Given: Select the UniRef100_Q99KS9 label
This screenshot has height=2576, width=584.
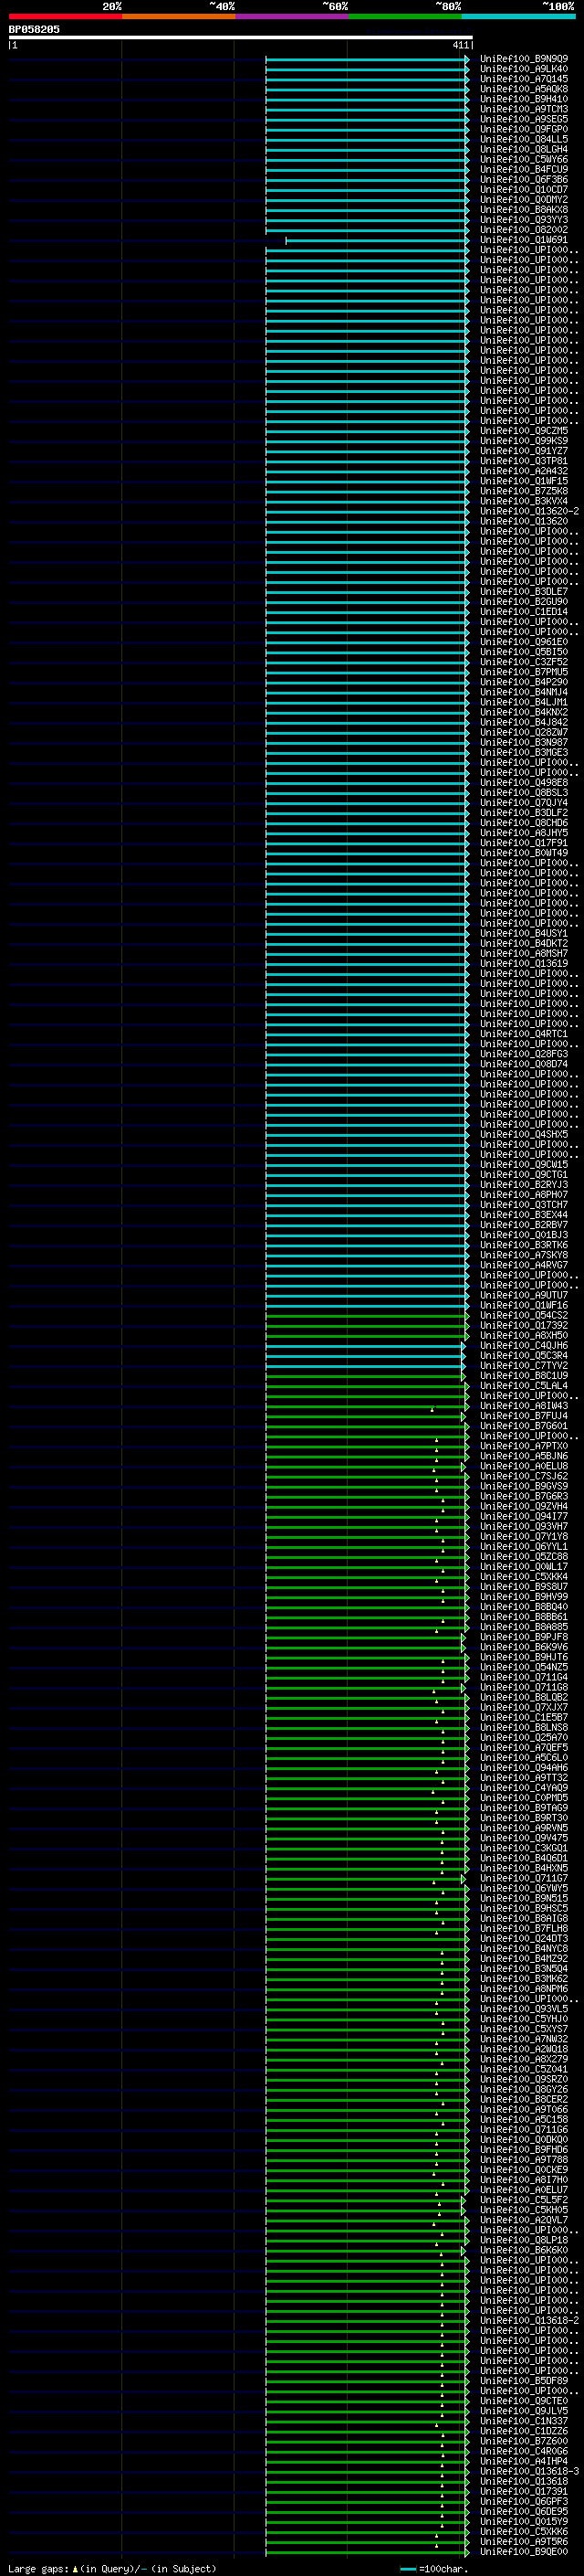Looking at the screenshot, I should click(524, 441).
